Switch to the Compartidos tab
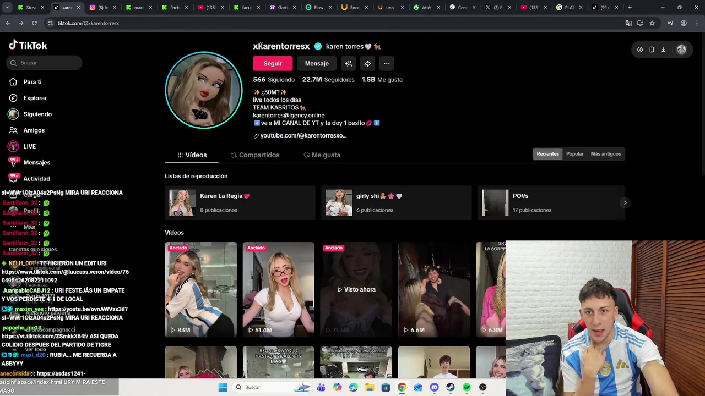The width and height of the screenshot is (705, 396). click(x=255, y=155)
